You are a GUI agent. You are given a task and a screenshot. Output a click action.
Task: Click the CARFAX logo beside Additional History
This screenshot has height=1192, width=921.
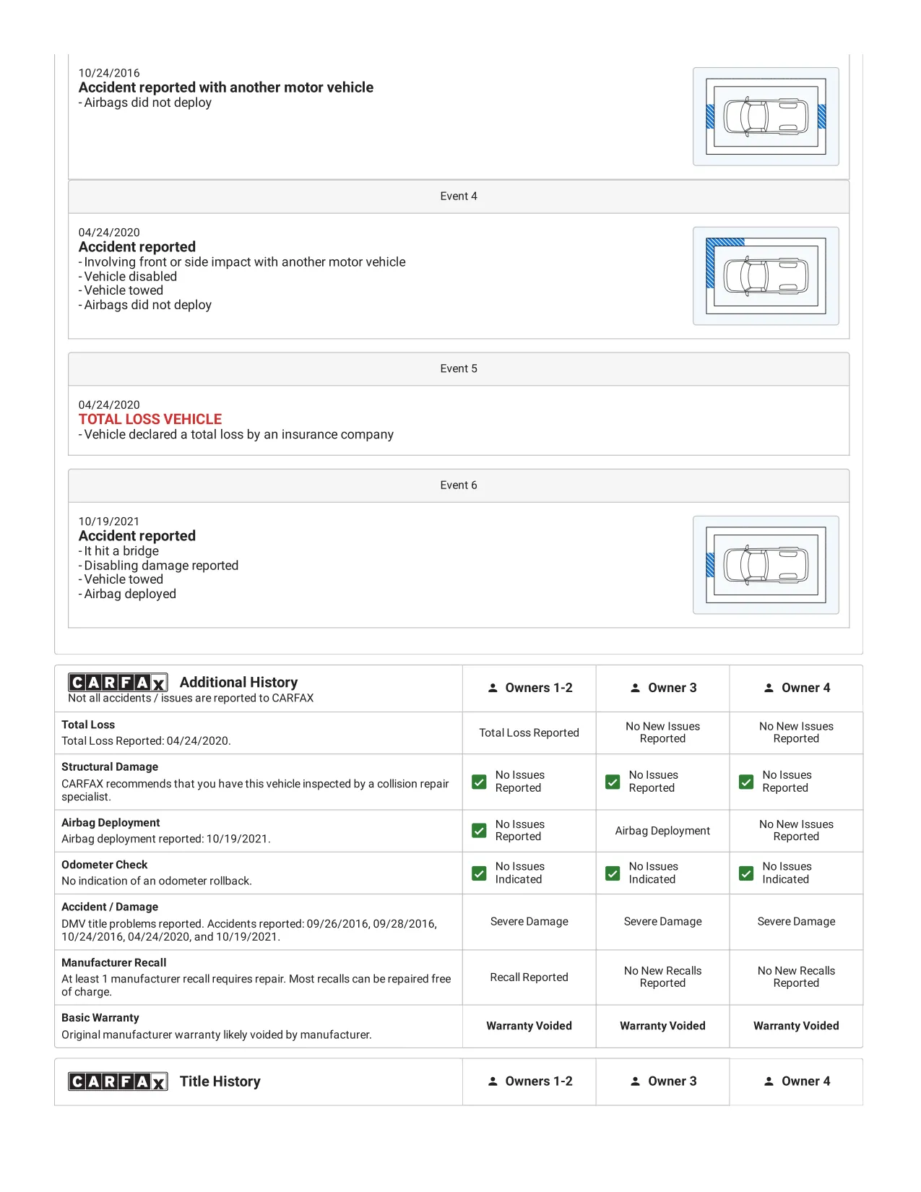coord(118,683)
